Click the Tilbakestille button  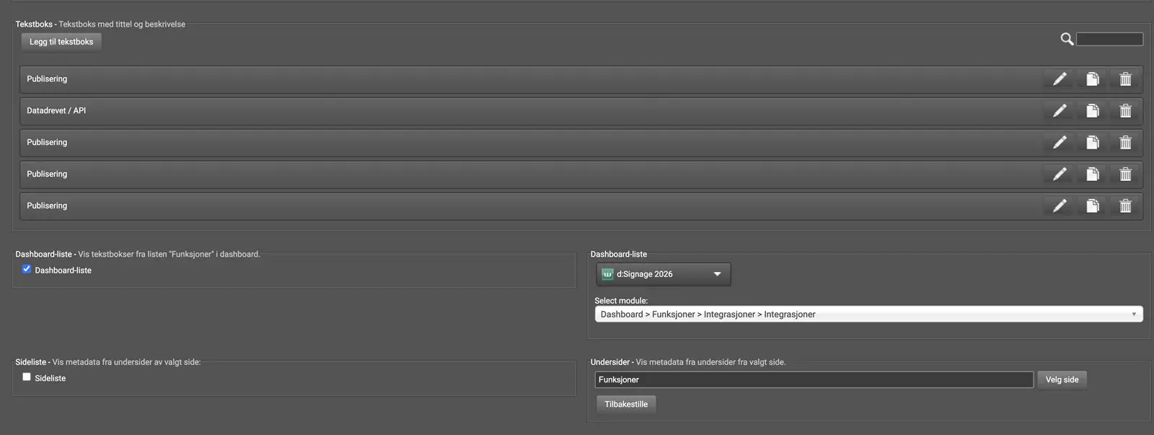(626, 404)
